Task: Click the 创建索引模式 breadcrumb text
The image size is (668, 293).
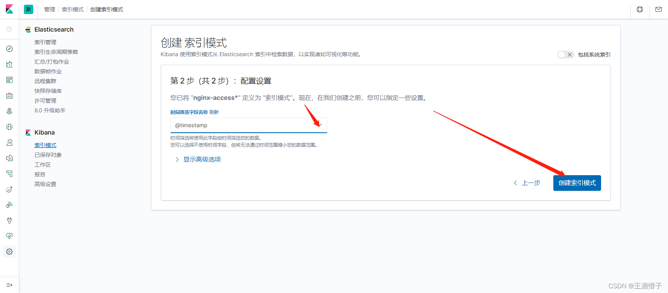Action: (x=107, y=9)
